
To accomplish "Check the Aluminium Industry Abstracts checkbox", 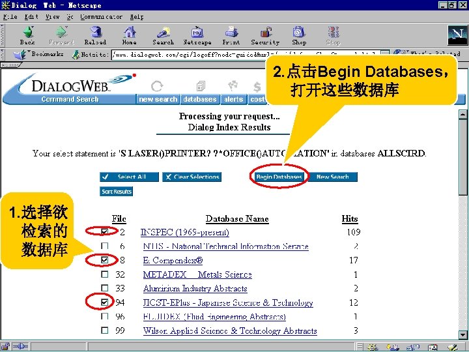I will pos(105,288).
